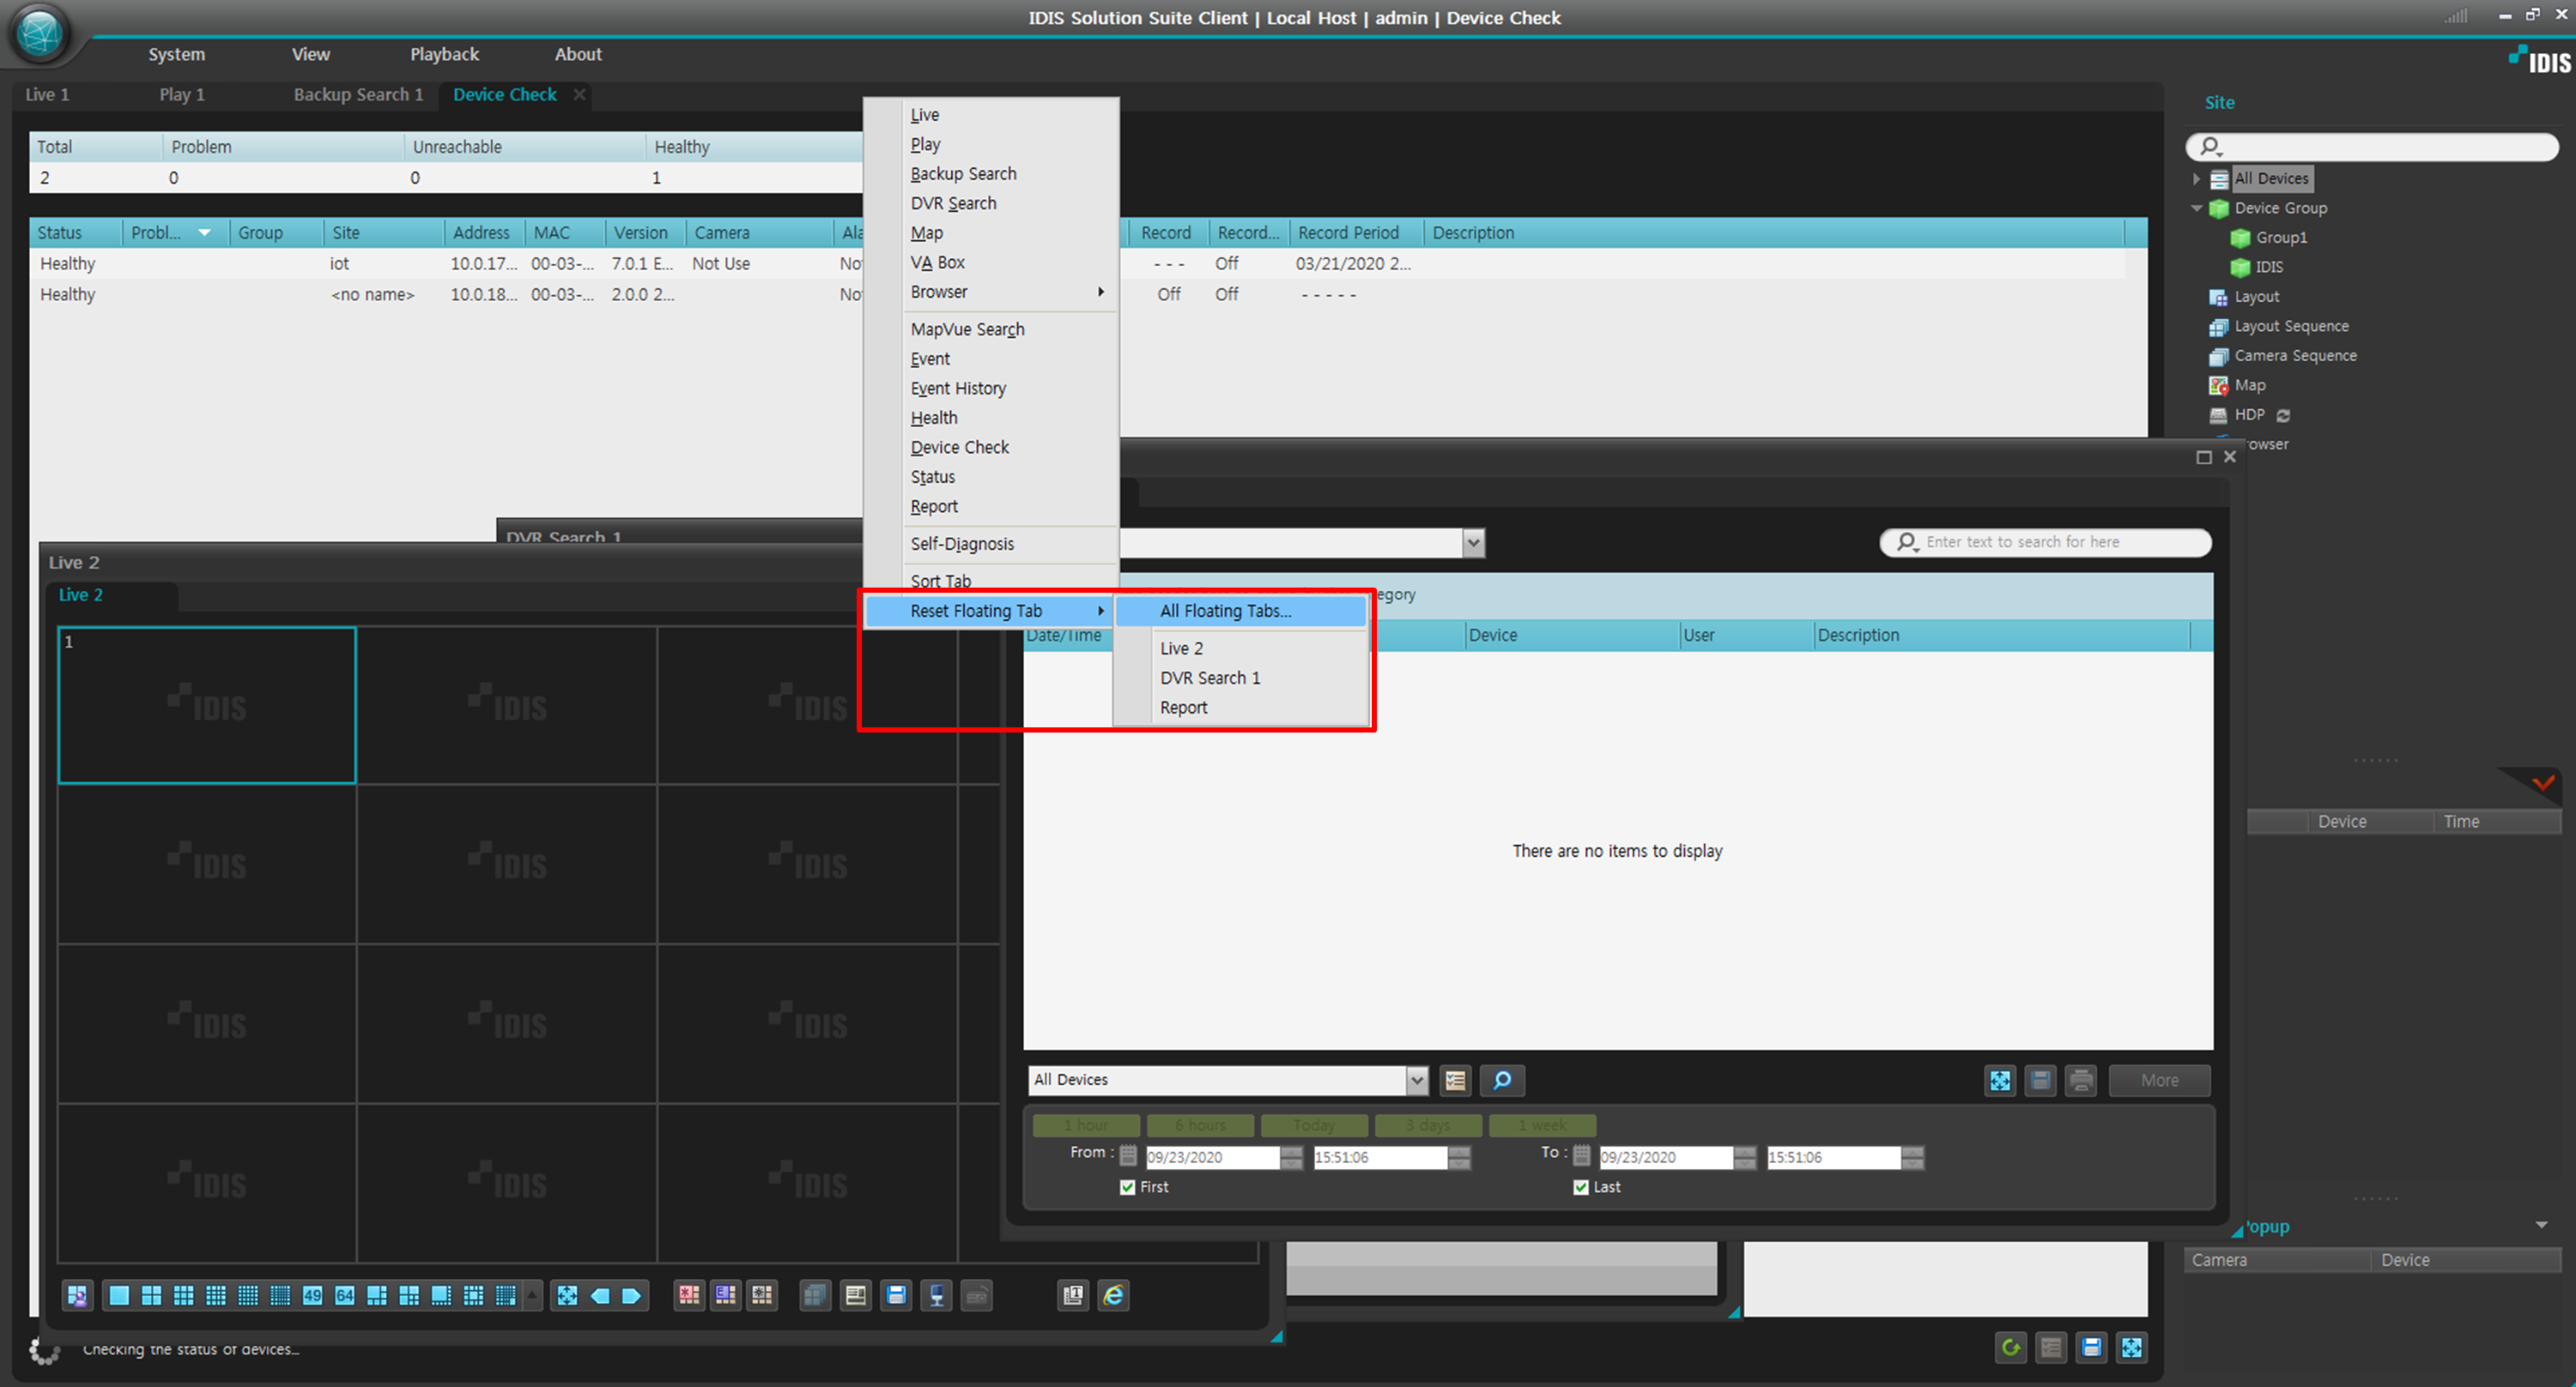Click the 64-split layout icon
This screenshot has width=2576, height=1387.
[345, 1295]
